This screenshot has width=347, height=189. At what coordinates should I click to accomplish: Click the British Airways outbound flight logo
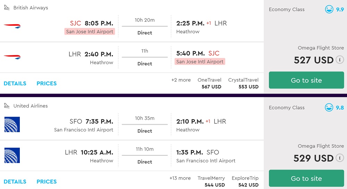[x=12, y=26]
